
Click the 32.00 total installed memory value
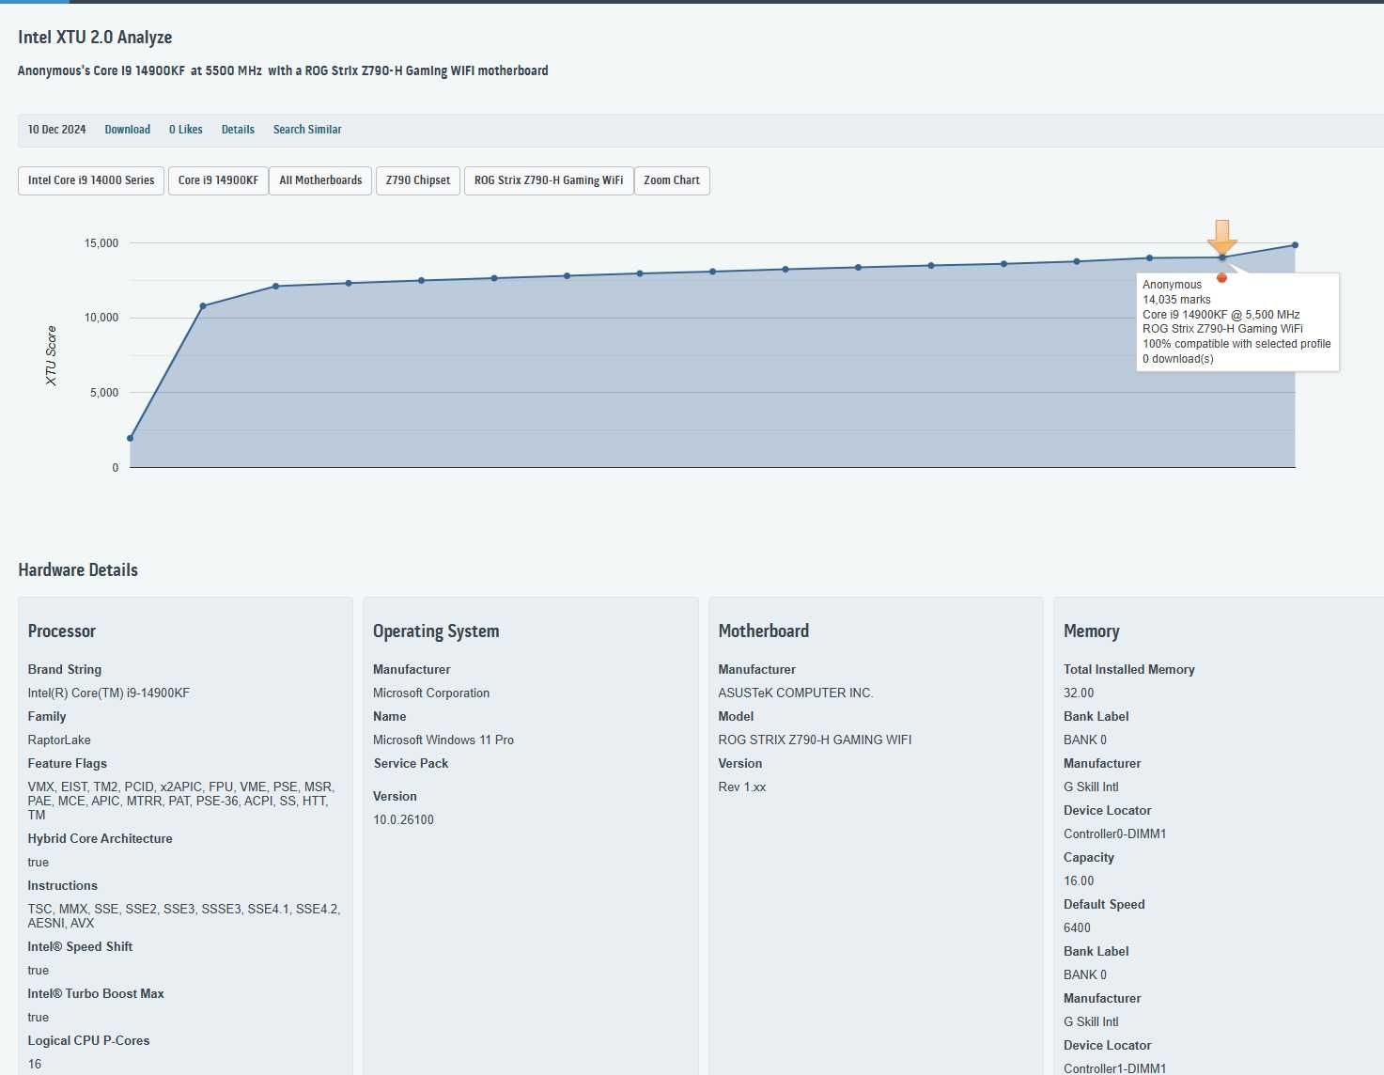(x=1079, y=693)
